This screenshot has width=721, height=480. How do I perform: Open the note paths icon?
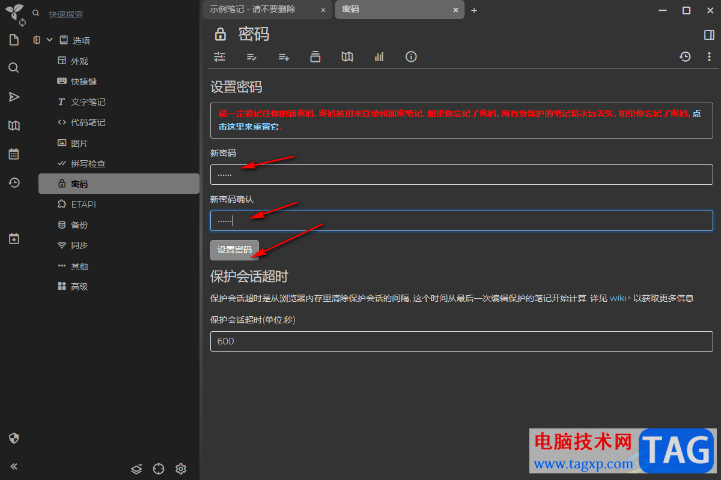coord(315,56)
